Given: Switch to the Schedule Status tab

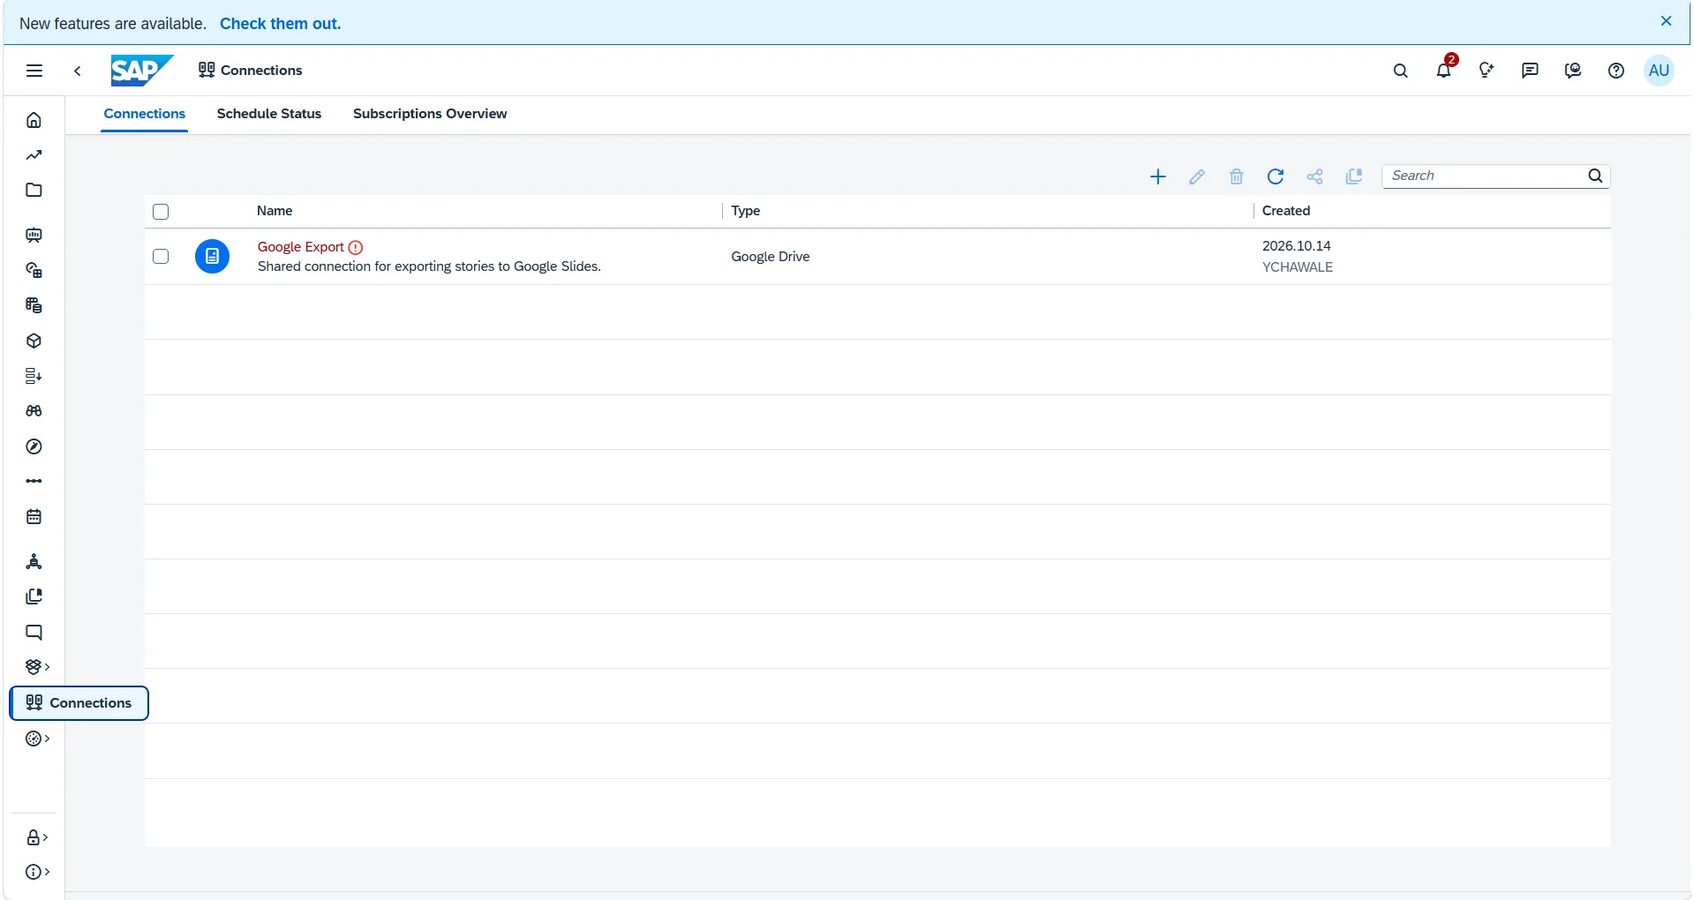Looking at the screenshot, I should coord(269,114).
